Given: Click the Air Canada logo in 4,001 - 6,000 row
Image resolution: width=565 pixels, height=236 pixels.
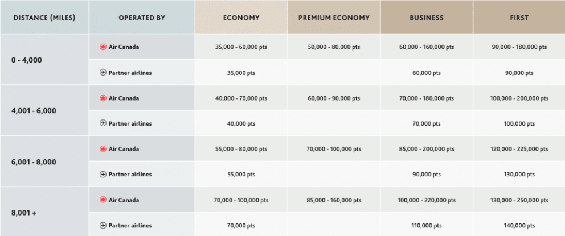Looking at the screenshot, I should 103,98.
